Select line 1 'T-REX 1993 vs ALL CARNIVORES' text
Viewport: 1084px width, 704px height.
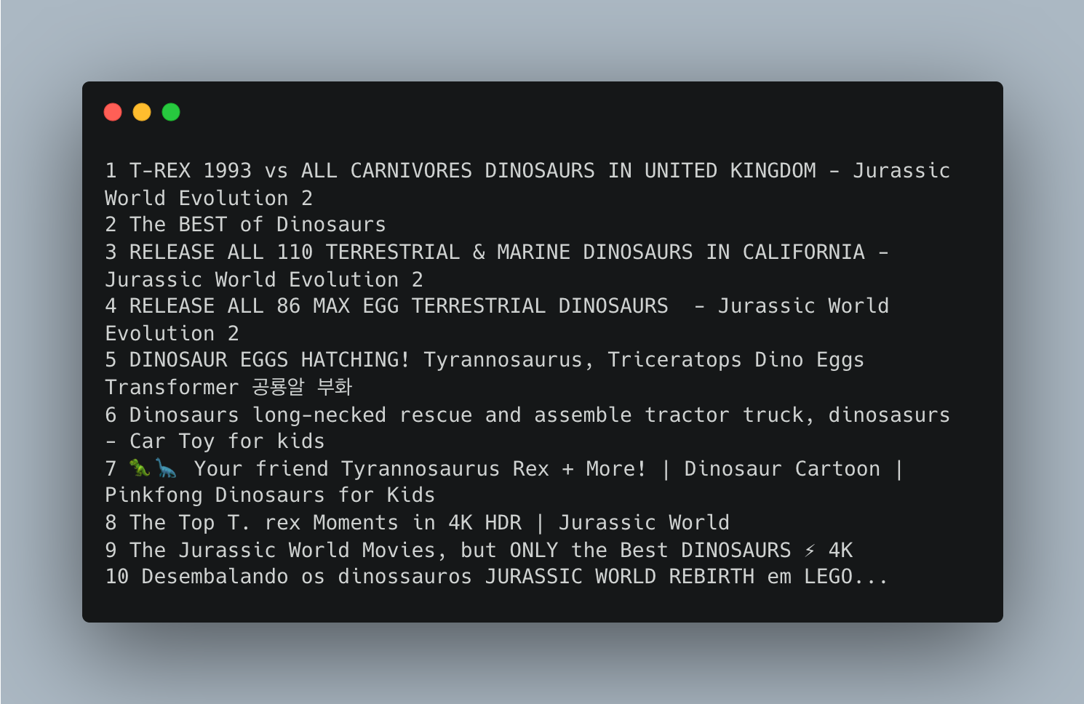click(x=300, y=171)
